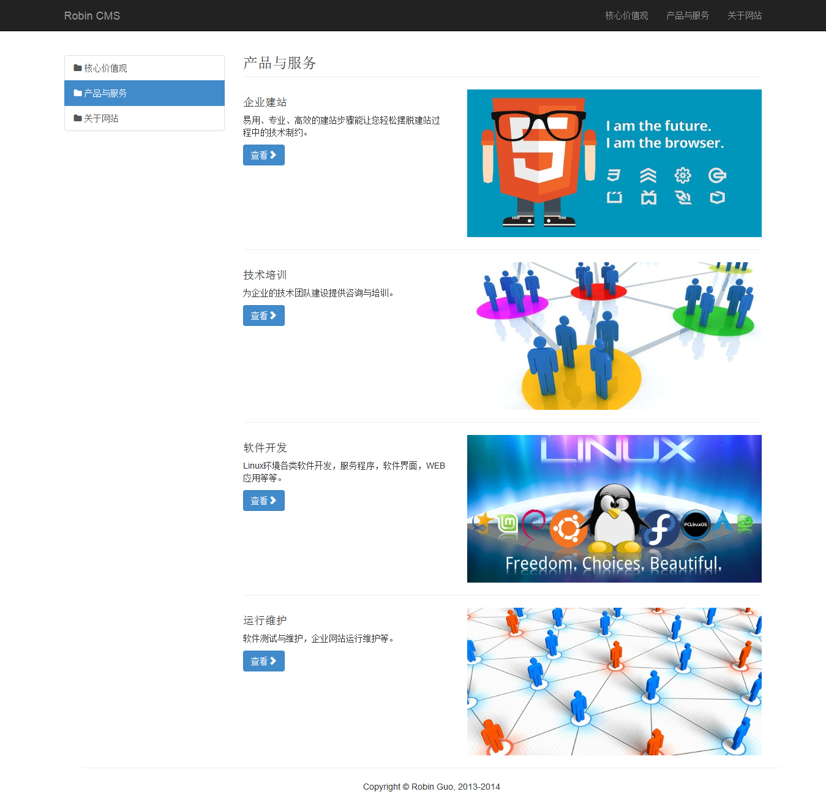826x805 pixels.
Task: Select 关于网站 in the sidebar list
Action: pyautogui.click(x=145, y=118)
